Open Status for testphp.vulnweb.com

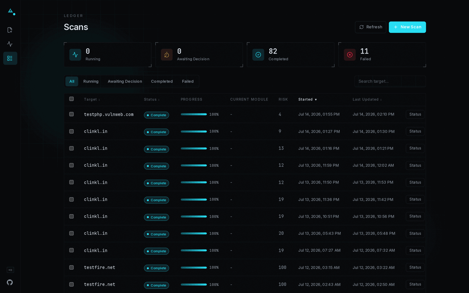point(415,114)
